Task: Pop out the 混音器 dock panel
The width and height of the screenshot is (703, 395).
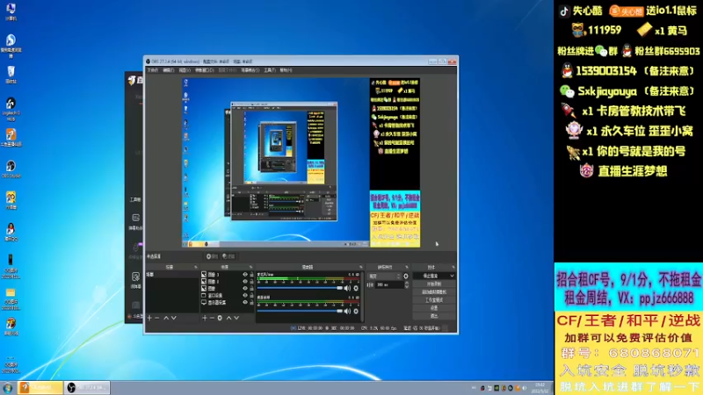Action: 361,267
